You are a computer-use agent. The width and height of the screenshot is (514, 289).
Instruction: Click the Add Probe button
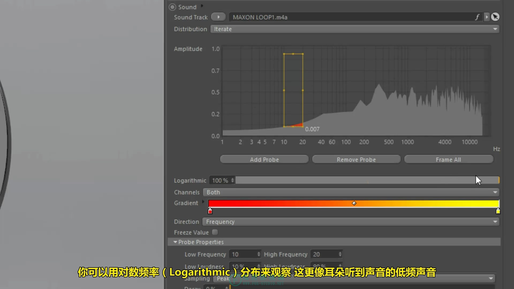click(264, 159)
